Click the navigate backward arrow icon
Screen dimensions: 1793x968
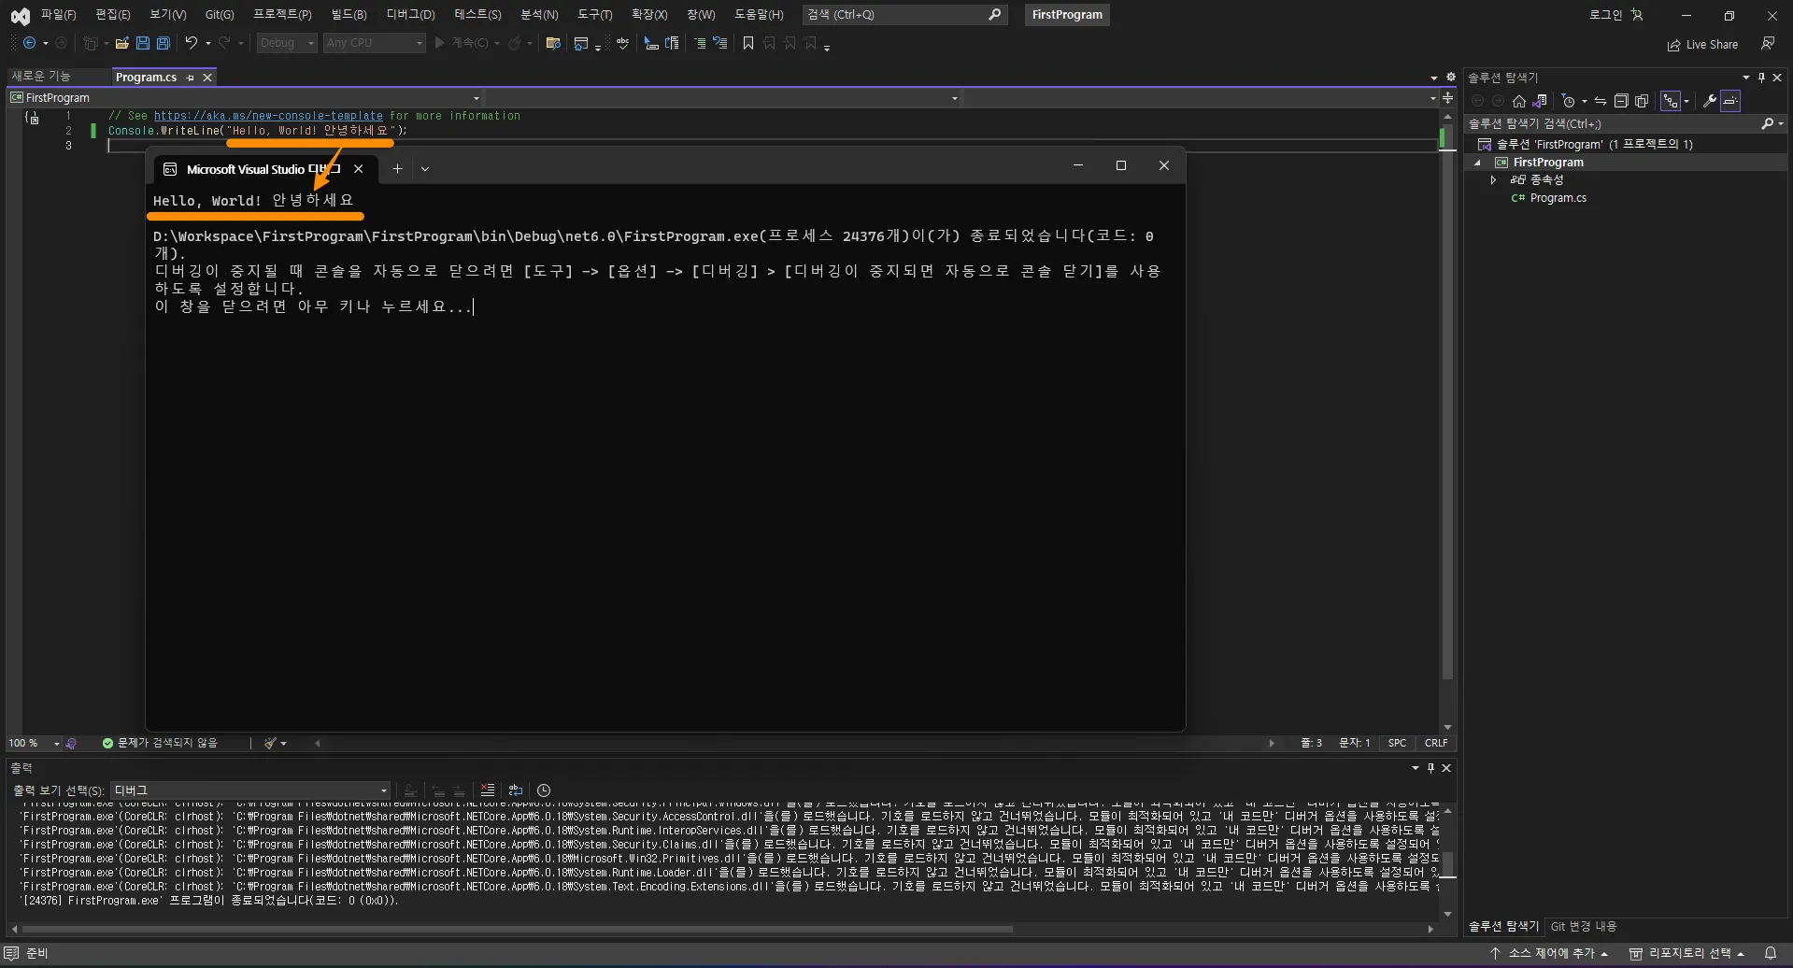pos(30,43)
